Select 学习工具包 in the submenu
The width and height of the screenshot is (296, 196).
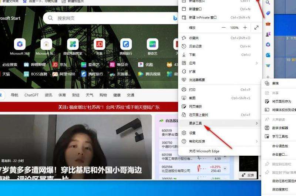[279, 136]
